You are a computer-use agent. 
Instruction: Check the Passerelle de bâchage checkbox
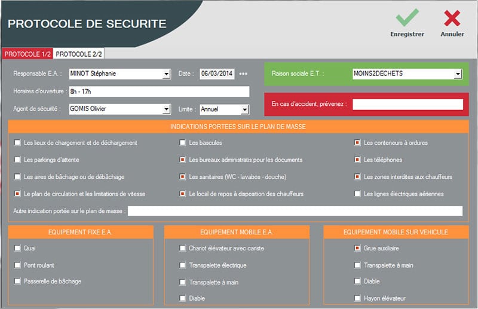click(18, 282)
